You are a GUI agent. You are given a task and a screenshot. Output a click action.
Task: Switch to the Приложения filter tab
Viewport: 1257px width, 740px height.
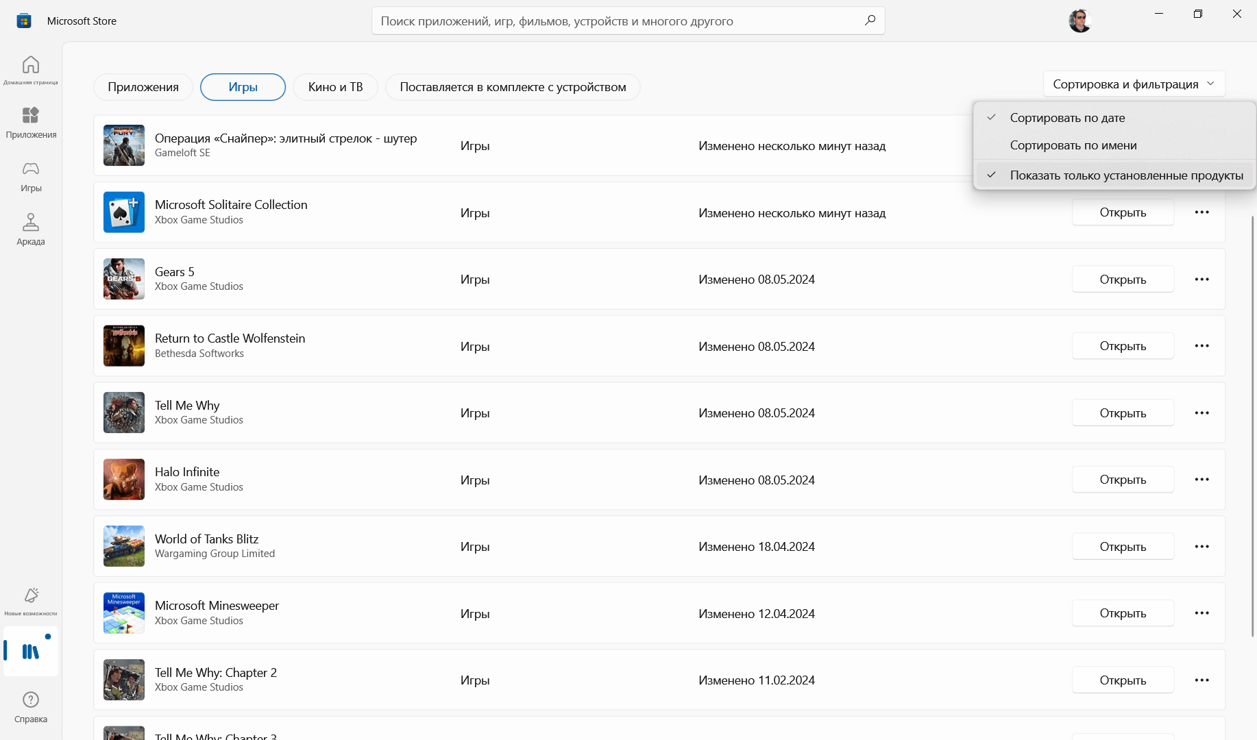coord(143,87)
